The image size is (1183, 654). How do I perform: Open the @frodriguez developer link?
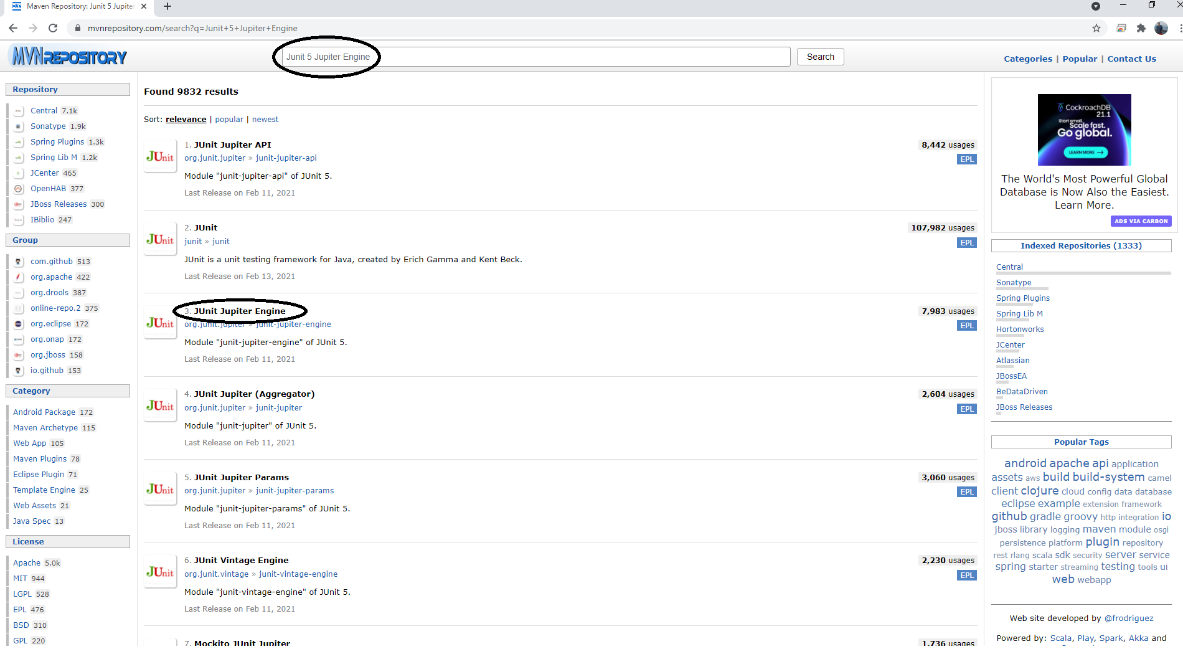pos(1129,618)
